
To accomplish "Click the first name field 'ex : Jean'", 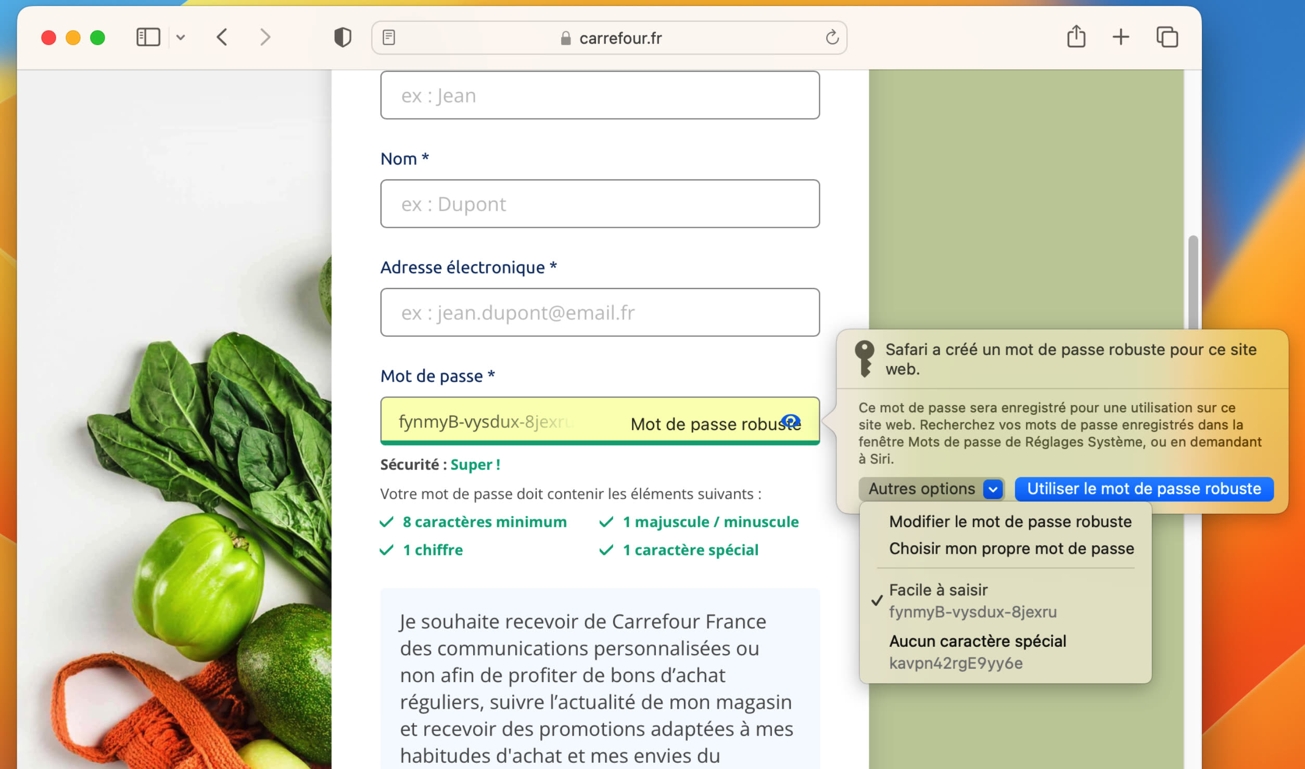I will point(600,95).
